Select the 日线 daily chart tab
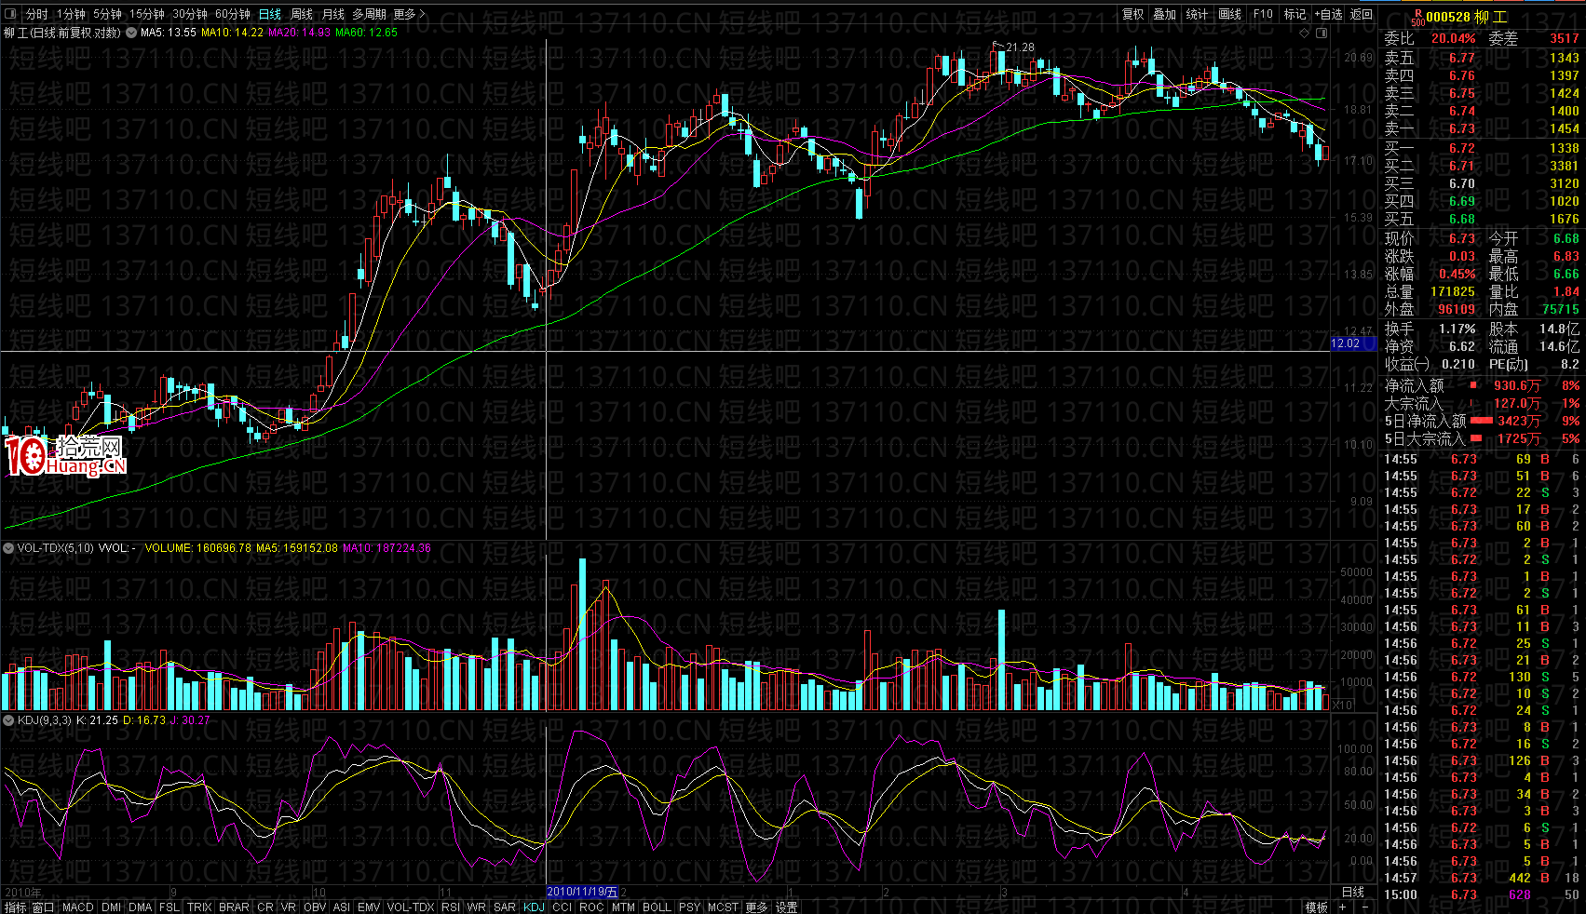 pyautogui.click(x=270, y=14)
